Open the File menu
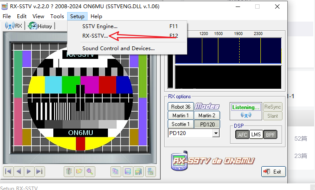 click(x=6, y=16)
